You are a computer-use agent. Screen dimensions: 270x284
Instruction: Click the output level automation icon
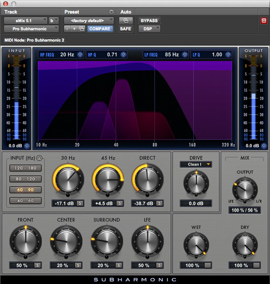tap(264, 146)
